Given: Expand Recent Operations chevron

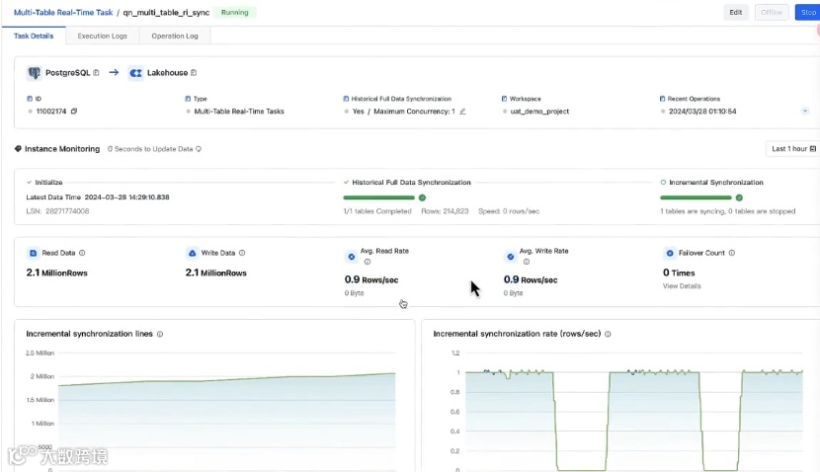Looking at the screenshot, I should click(805, 111).
